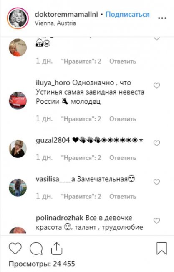Like the guzal2804 comment with its heart
This screenshot has height=272, width=174.
157,143
